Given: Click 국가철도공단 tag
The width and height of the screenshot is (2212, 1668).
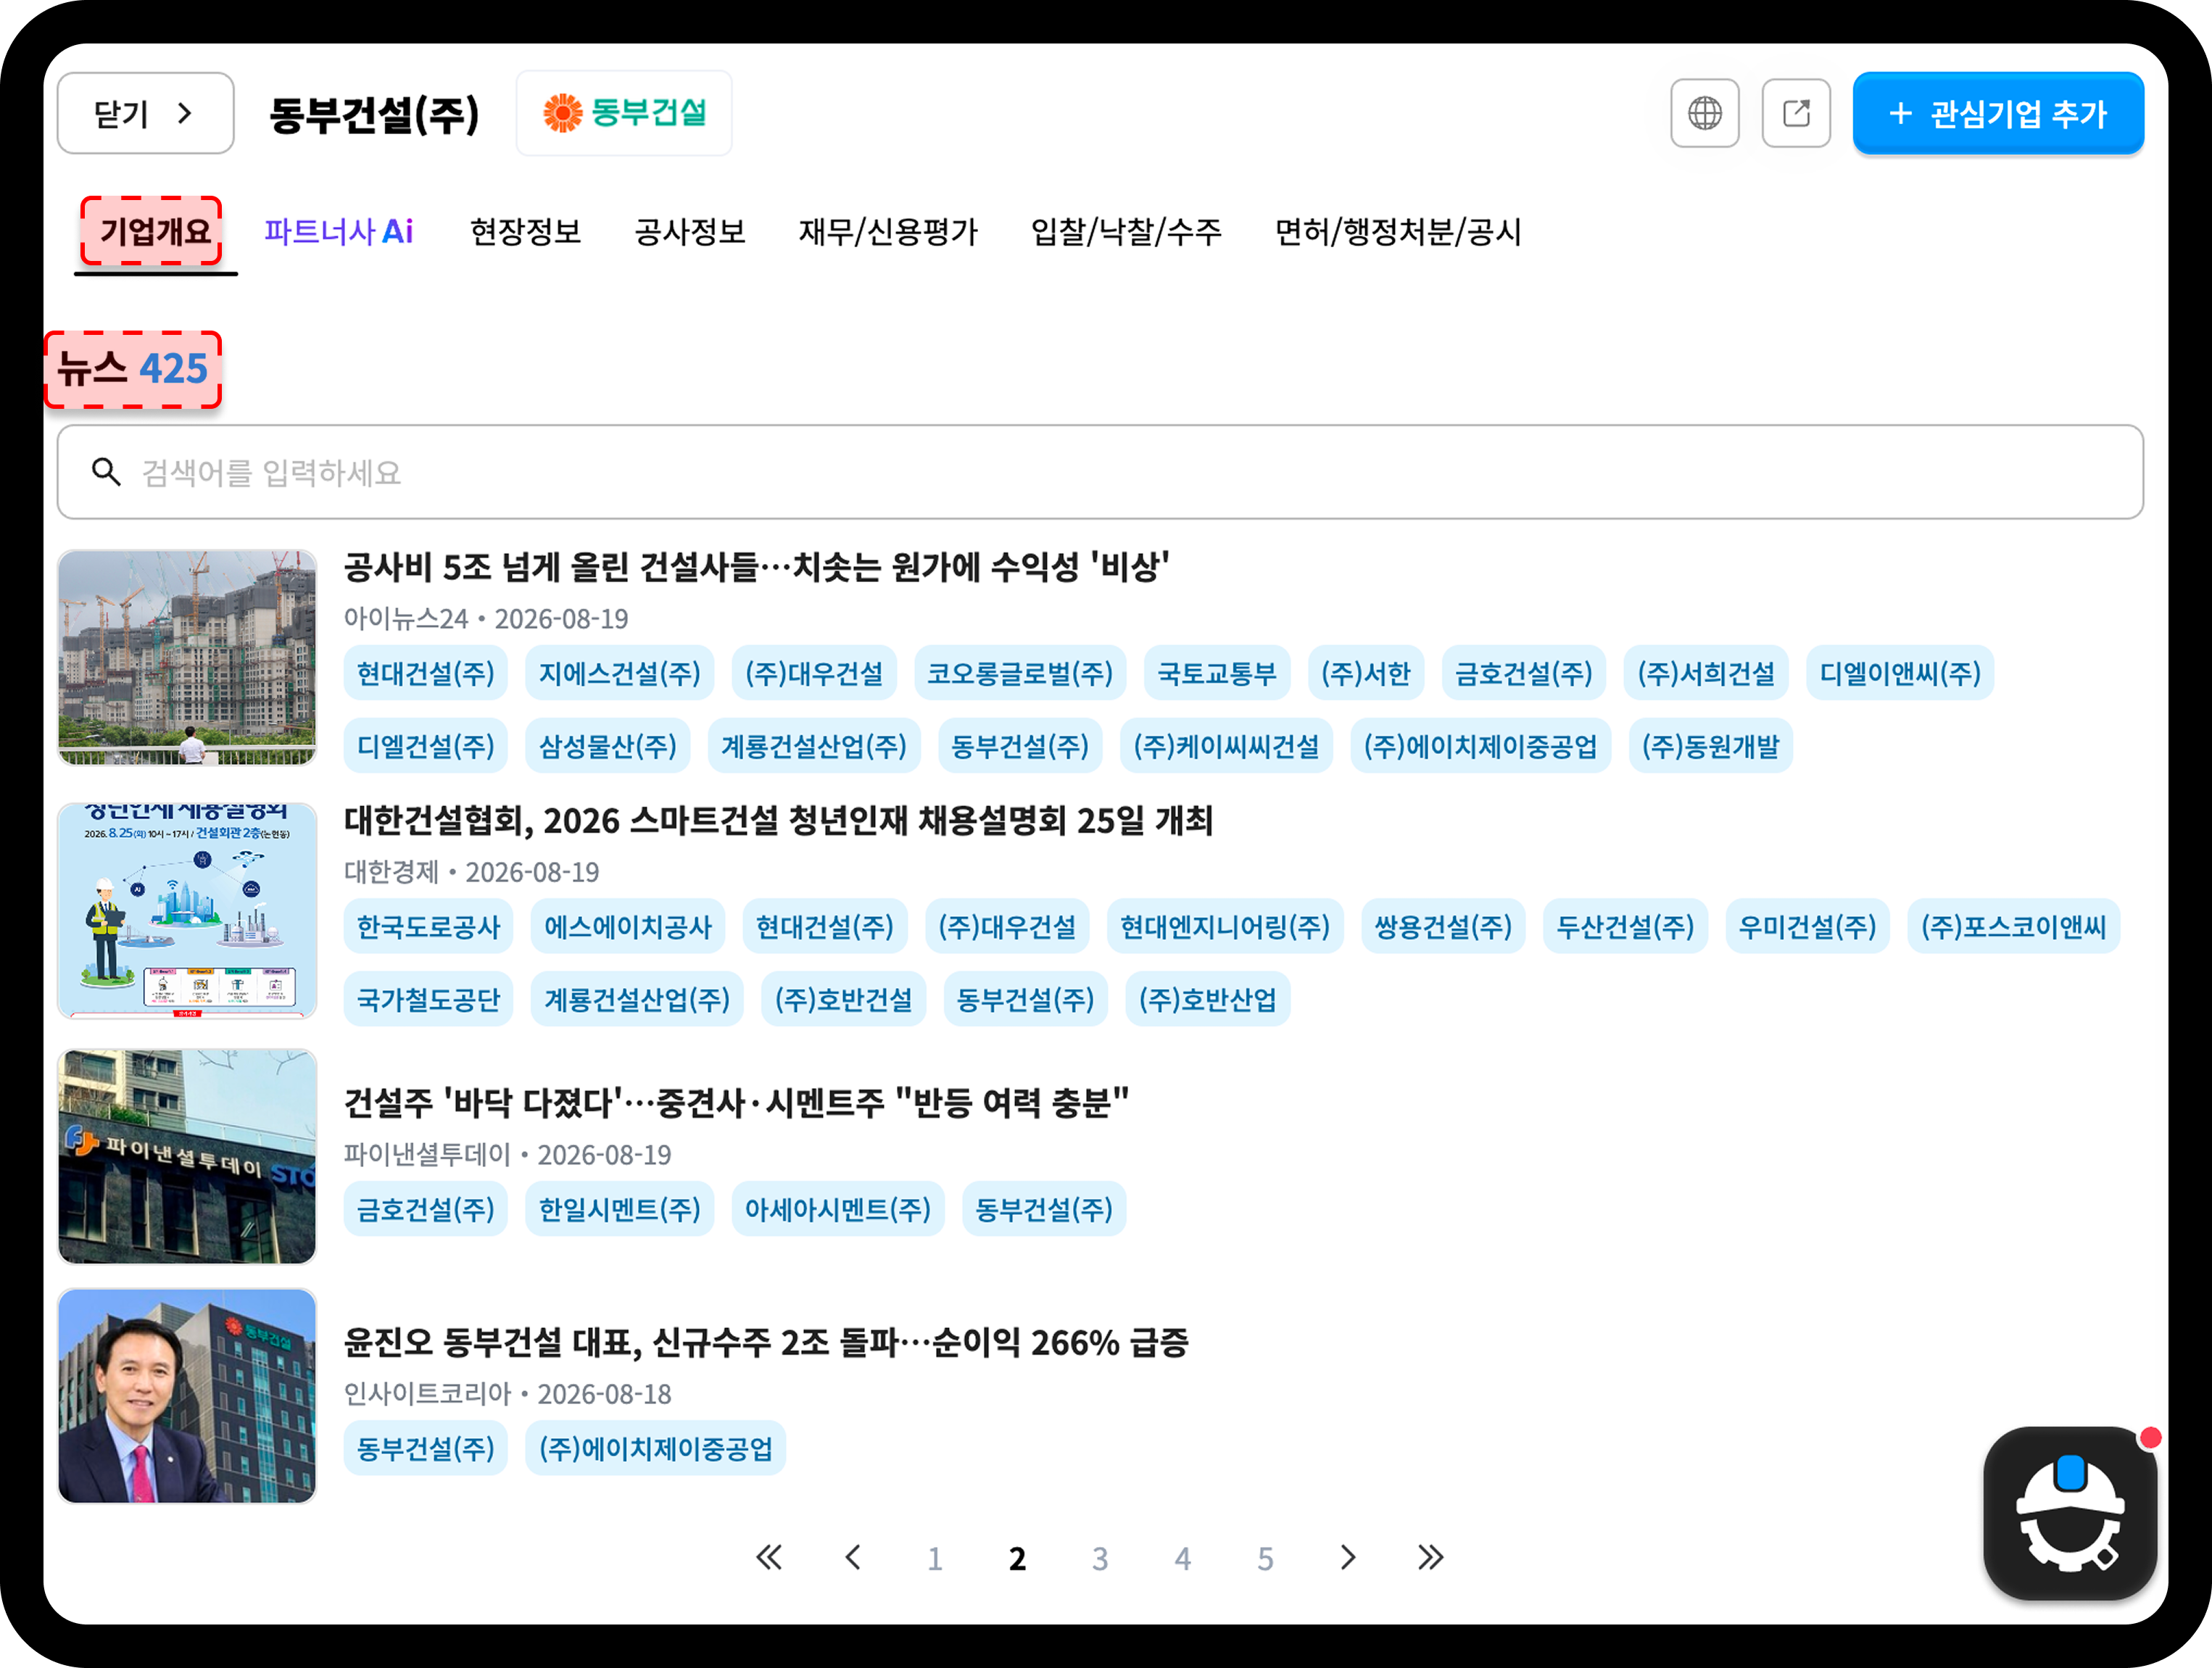Looking at the screenshot, I should point(429,999).
